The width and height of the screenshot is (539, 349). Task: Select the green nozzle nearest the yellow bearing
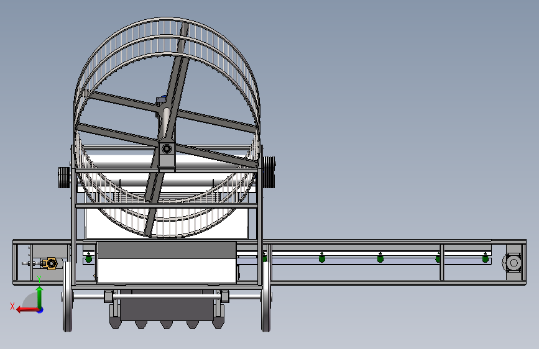(89, 258)
